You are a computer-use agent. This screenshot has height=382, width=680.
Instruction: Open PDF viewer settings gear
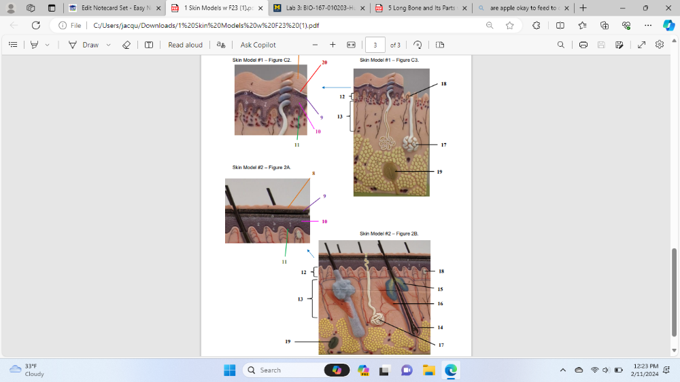pos(659,45)
